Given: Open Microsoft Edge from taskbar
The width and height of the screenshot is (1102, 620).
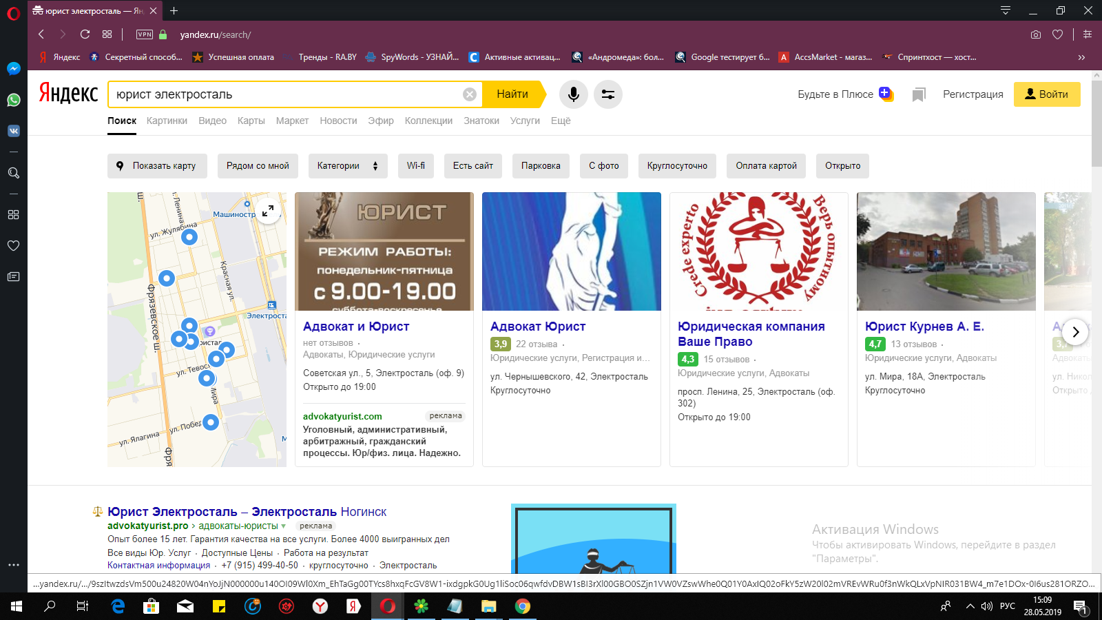Looking at the screenshot, I should (x=118, y=606).
